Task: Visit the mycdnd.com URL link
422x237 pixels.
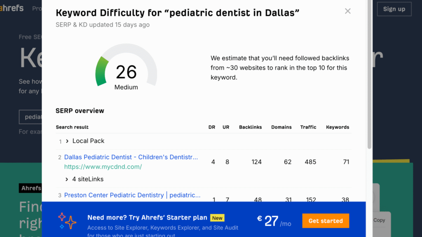Action: click(x=103, y=167)
